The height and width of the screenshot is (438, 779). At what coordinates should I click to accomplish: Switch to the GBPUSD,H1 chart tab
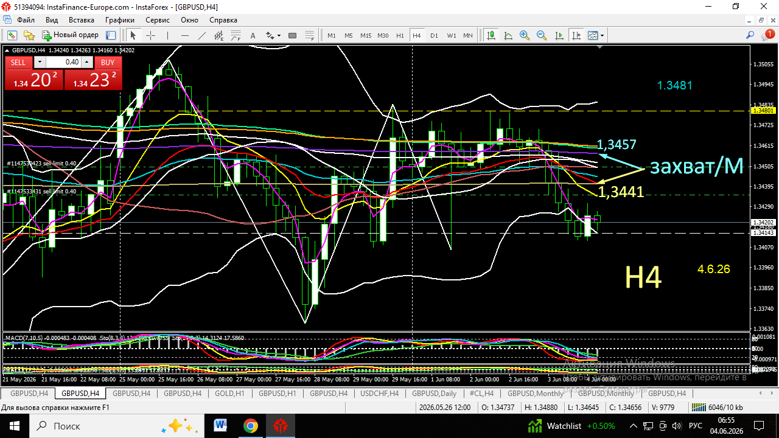click(x=278, y=394)
